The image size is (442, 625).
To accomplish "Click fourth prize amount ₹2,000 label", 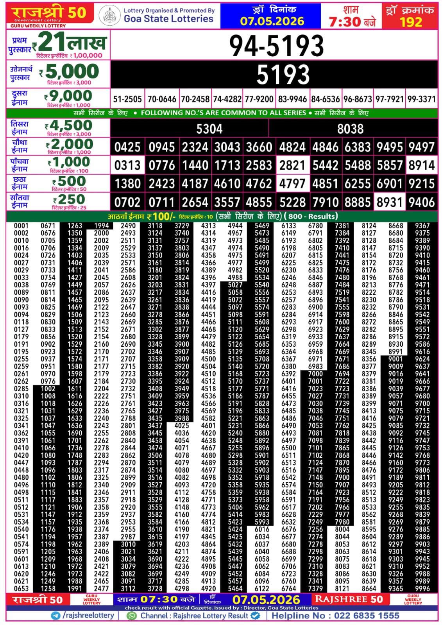I will (x=69, y=144).
